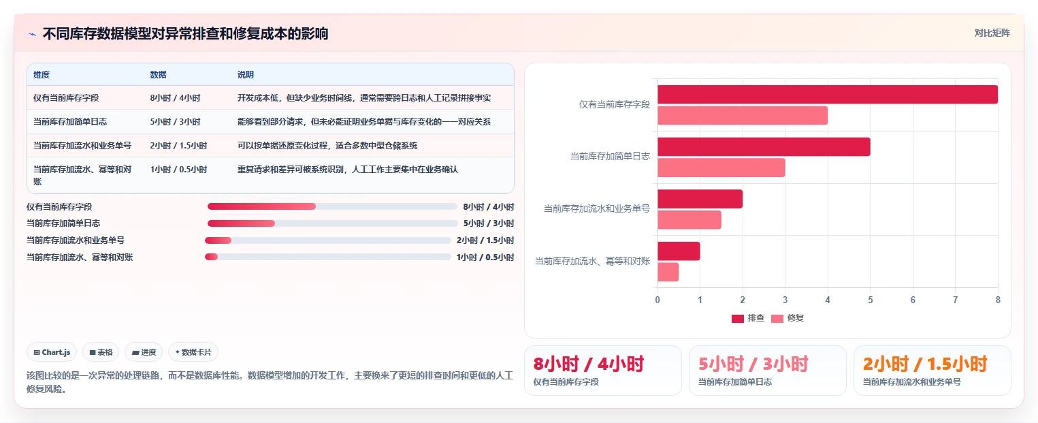Toggle the 排查 legend item in chart
Viewport: 1038px width, 423px height.
coord(748,318)
